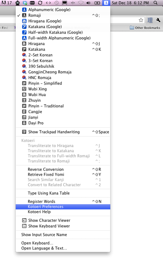The image size is (163, 259).
Task: Click the input source menu bar icon
Action: pyautogui.click(x=106, y=3)
